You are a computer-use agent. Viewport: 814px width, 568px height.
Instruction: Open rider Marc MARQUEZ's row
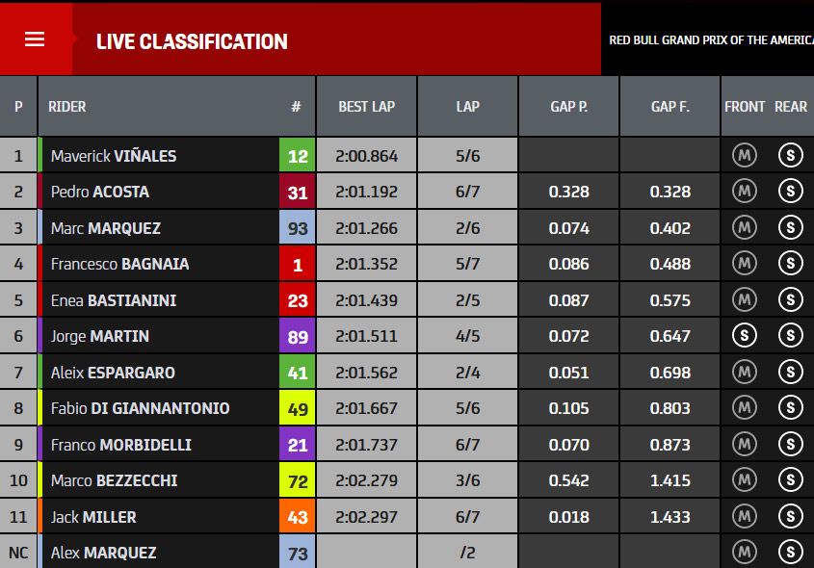click(407, 228)
